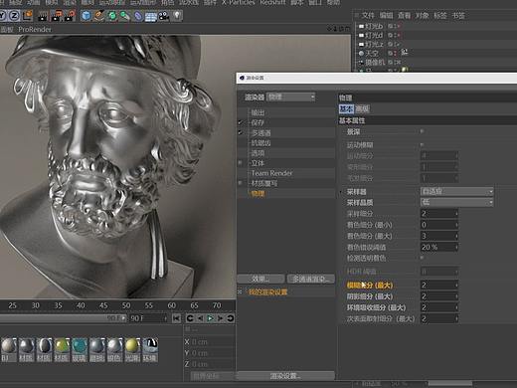Screen dimensions: 517x388
Task: Open the 渲染器 renderer dropdown
Action: click(x=290, y=97)
